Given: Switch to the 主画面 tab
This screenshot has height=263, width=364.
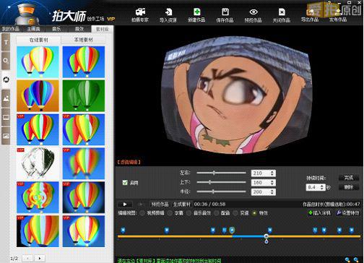Looking at the screenshot, I should point(33,29).
